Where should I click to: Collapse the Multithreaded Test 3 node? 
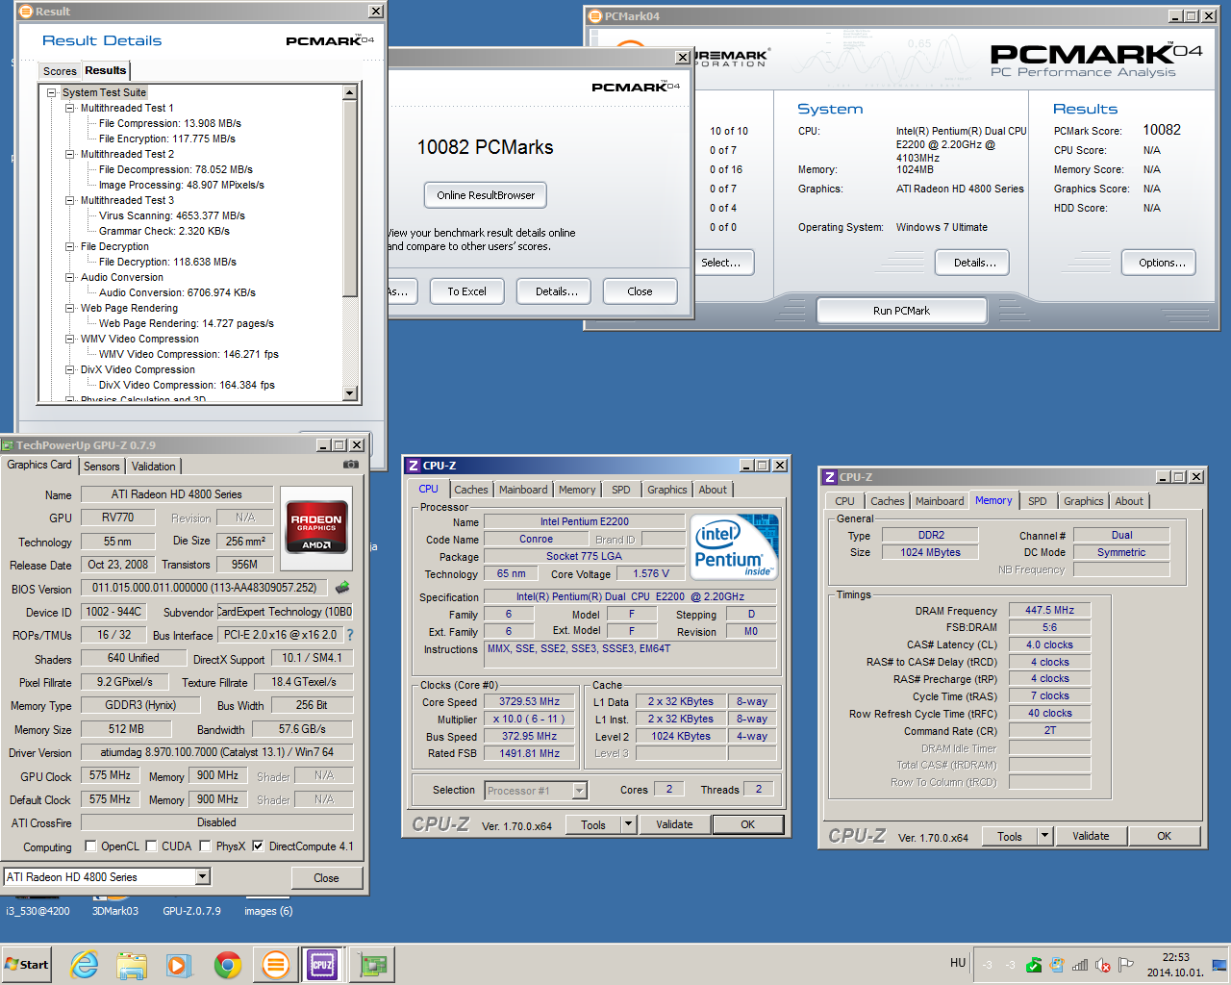pyautogui.click(x=69, y=200)
